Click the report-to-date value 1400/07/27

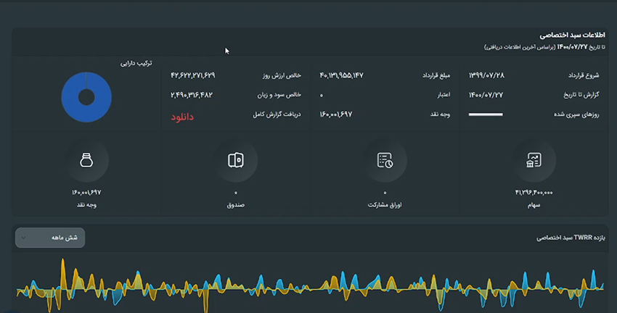(x=486, y=95)
